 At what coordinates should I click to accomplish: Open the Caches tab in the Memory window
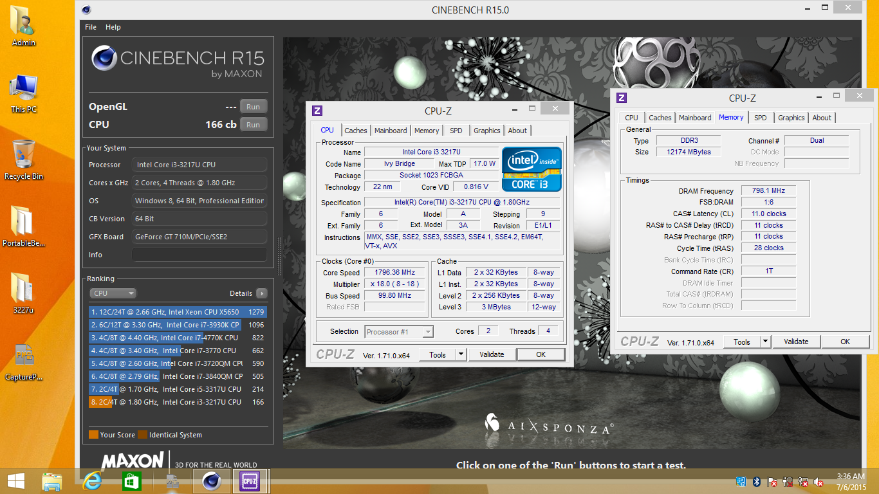(660, 118)
